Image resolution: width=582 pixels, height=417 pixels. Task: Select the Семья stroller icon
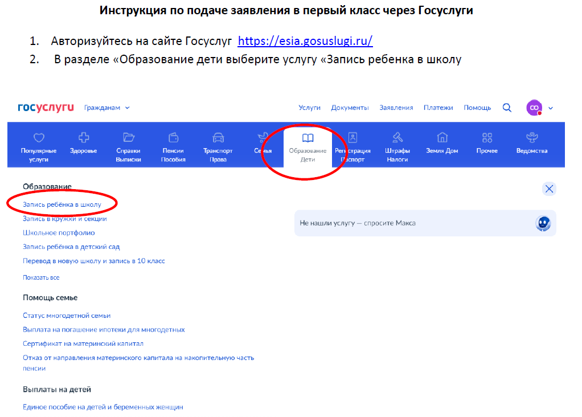(x=263, y=138)
